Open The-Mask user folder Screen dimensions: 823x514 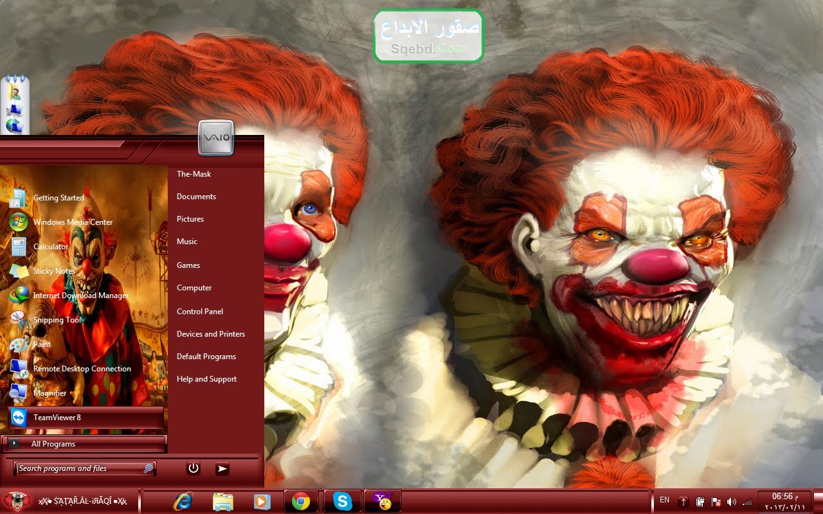[x=194, y=174]
